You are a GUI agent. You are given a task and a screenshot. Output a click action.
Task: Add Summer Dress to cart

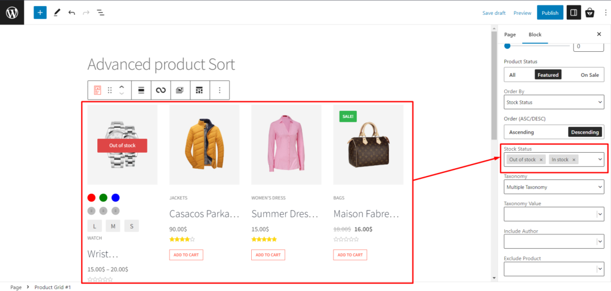tap(268, 255)
